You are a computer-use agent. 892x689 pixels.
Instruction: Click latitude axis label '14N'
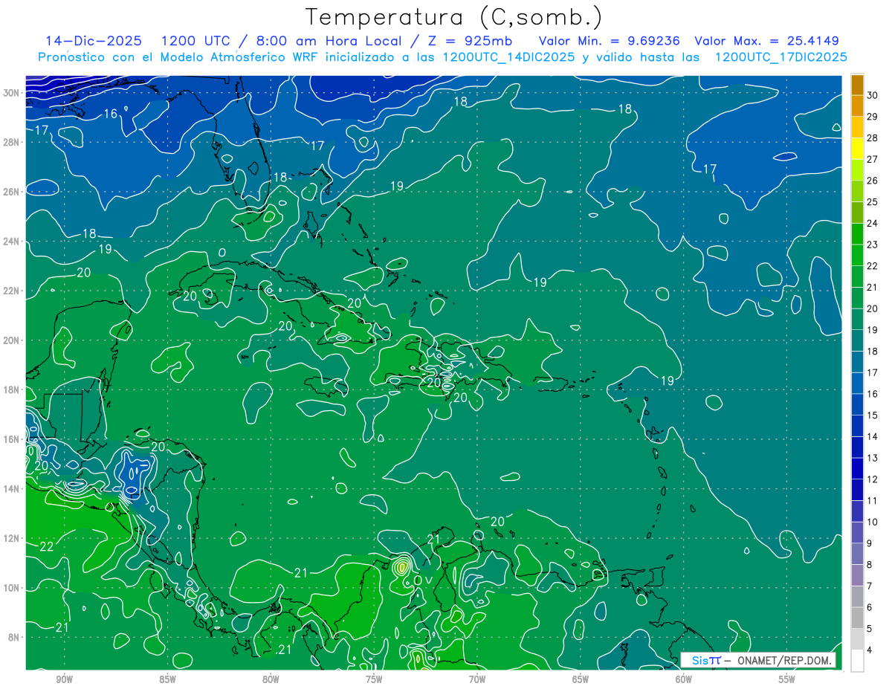point(13,489)
